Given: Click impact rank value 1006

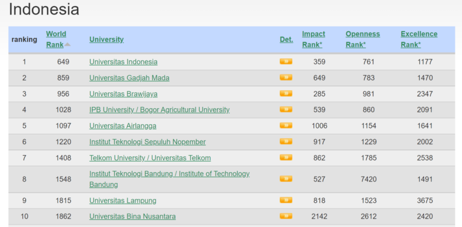Looking at the screenshot, I should [319, 126].
